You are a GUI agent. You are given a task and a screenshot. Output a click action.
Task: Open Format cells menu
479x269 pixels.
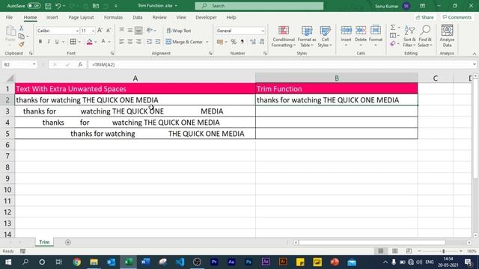pyautogui.click(x=376, y=36)
